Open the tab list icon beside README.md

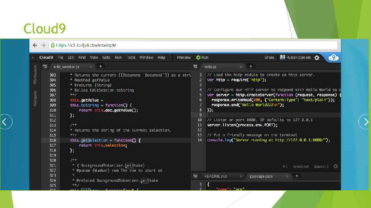point(195,176)
